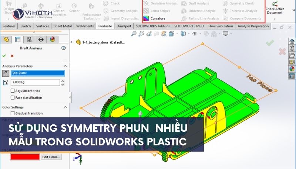Open the DimXpert tab
This screenshot has width=296, height=169.
point(124,26)
